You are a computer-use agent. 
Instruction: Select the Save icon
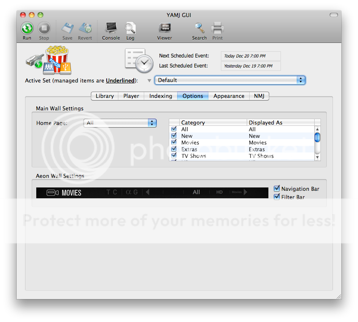tap(67, 28)
